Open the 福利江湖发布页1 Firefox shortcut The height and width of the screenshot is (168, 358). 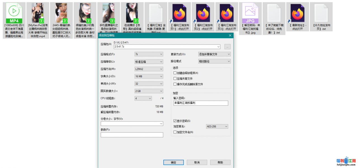pos(179,13)
